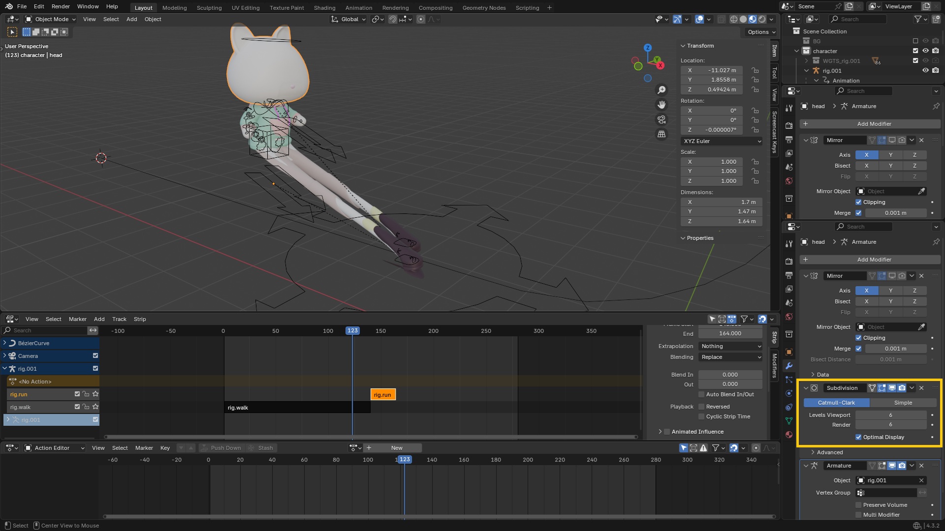This screenshot has width=945, height=531.
Task: Toggle rig.001 visibility eye in outliner
Action: point(925,71)
